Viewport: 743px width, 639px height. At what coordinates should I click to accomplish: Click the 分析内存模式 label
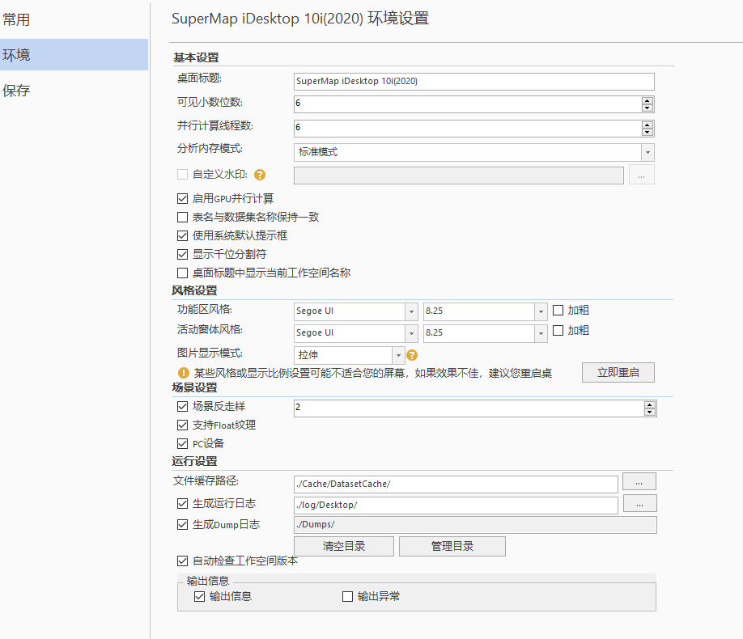[x=210, y=149]
